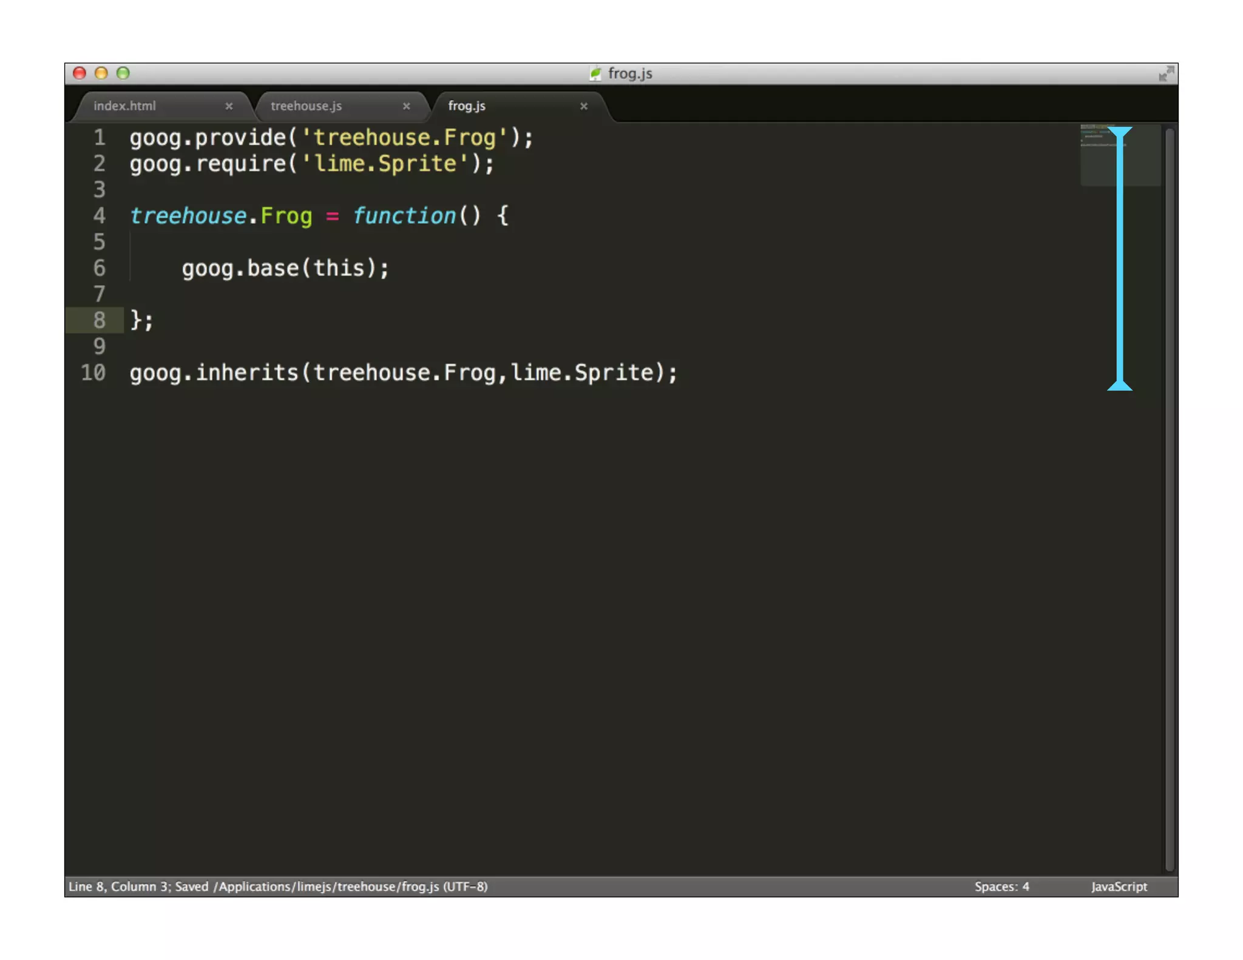This screenshot has height=960, width=1243.
Task: Click lime.Sprite in the goog.inherits call
Action: (x=583, y=372)
